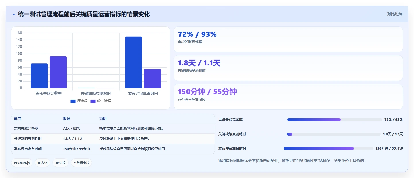Viewport: 414px width, 178px height.
Task: Click the 需求关联完整率 progress label
Action: click(x=231, y=120)
